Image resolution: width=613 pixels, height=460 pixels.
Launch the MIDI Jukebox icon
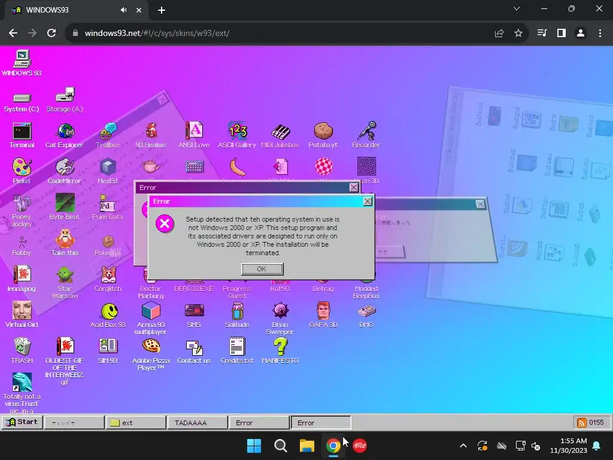(280, 132)
